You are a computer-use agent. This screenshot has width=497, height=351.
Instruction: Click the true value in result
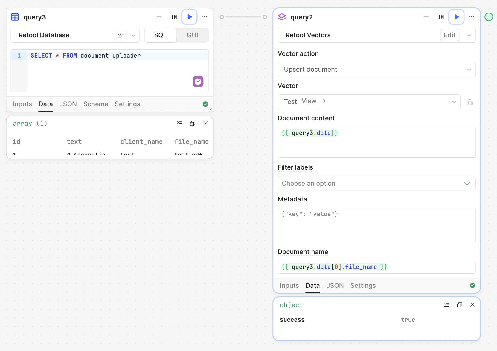(408, 320)
